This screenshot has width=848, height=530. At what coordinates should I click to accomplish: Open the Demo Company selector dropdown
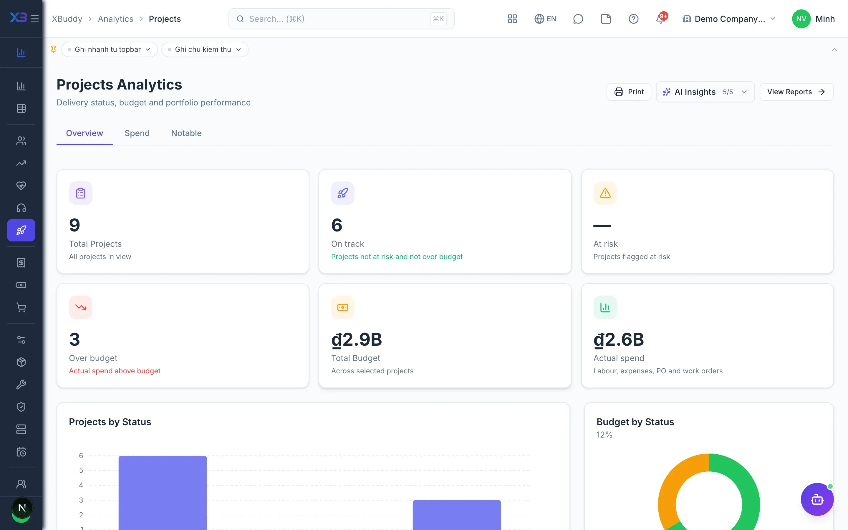click(729, 19)
